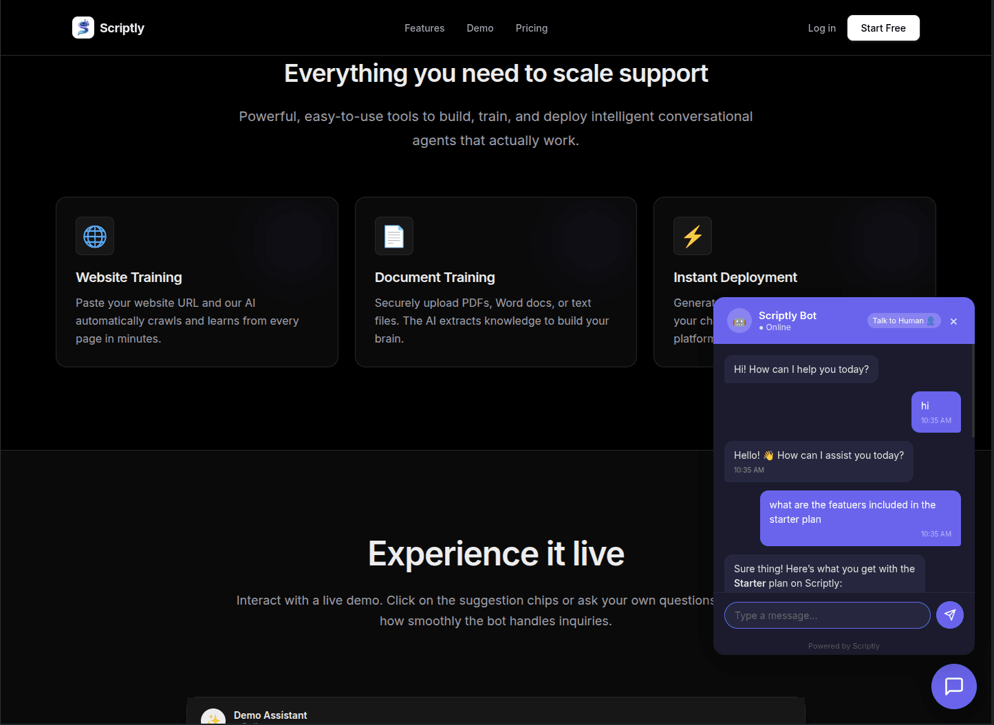
Task: Click the Demo Assistant name
Action: 270,715
